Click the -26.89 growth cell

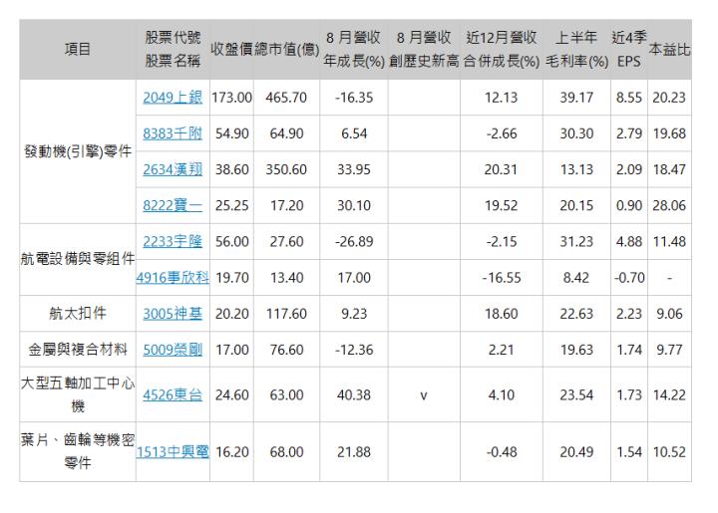[x=354, y=241]
